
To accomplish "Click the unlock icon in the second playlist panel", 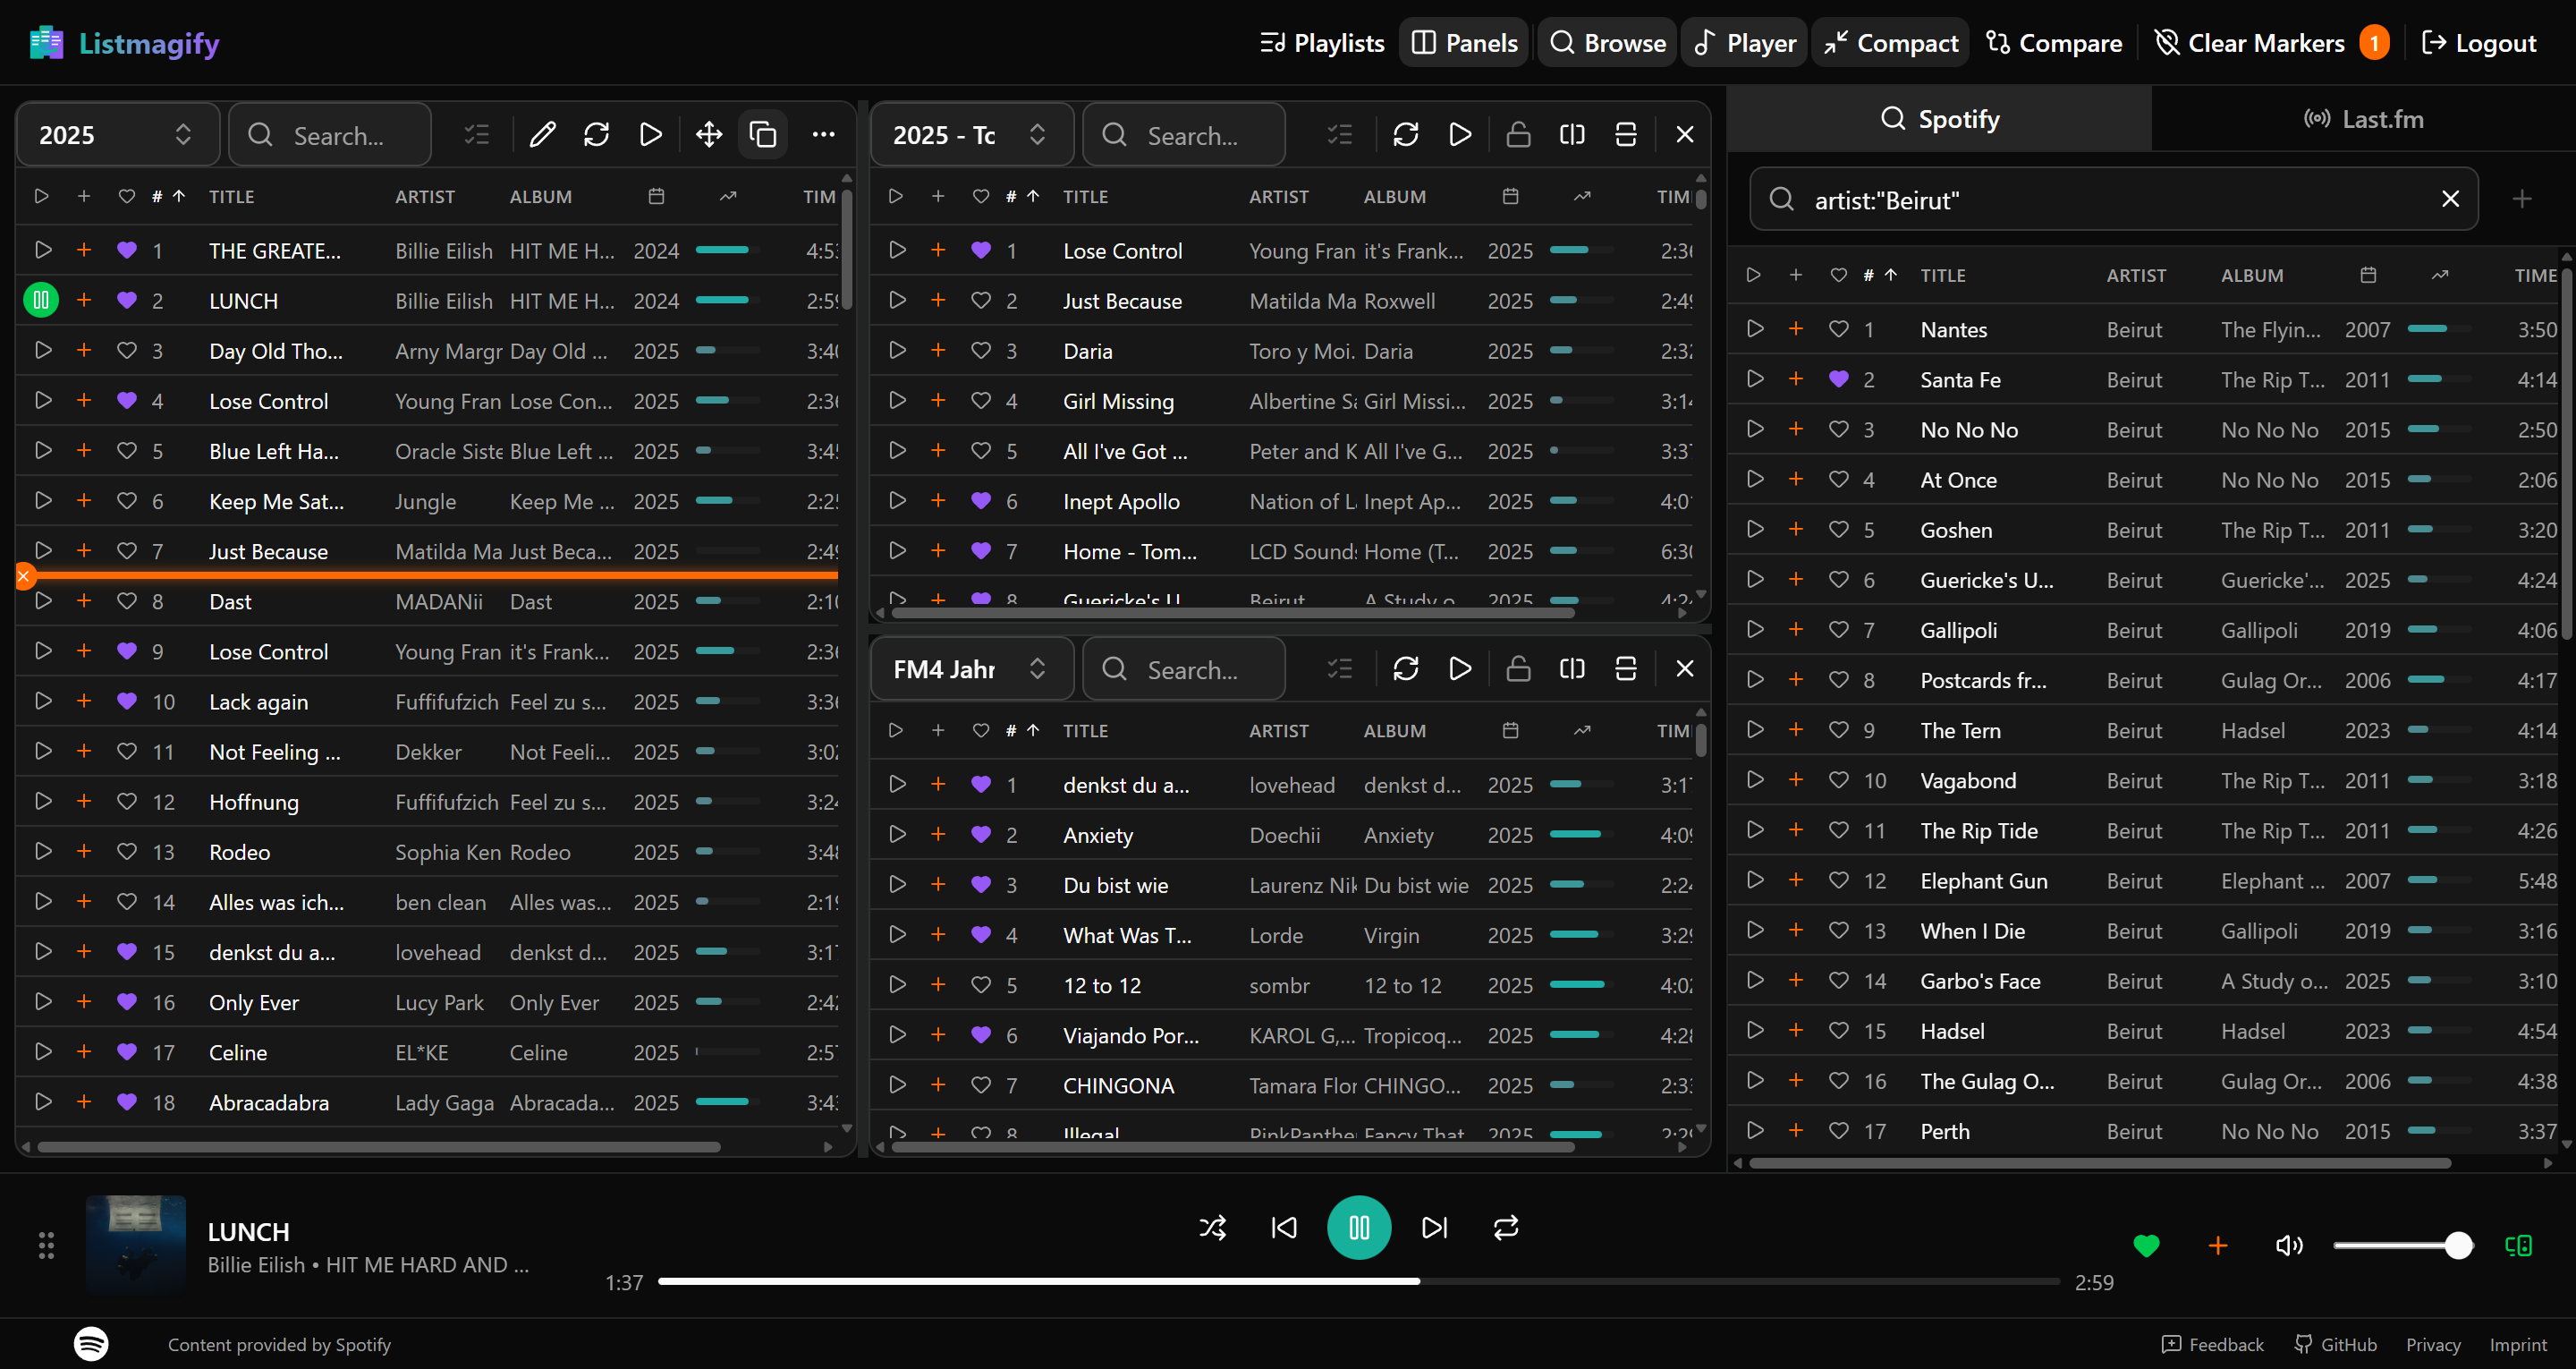I will pyautogui.click(x=1518, y=134).
